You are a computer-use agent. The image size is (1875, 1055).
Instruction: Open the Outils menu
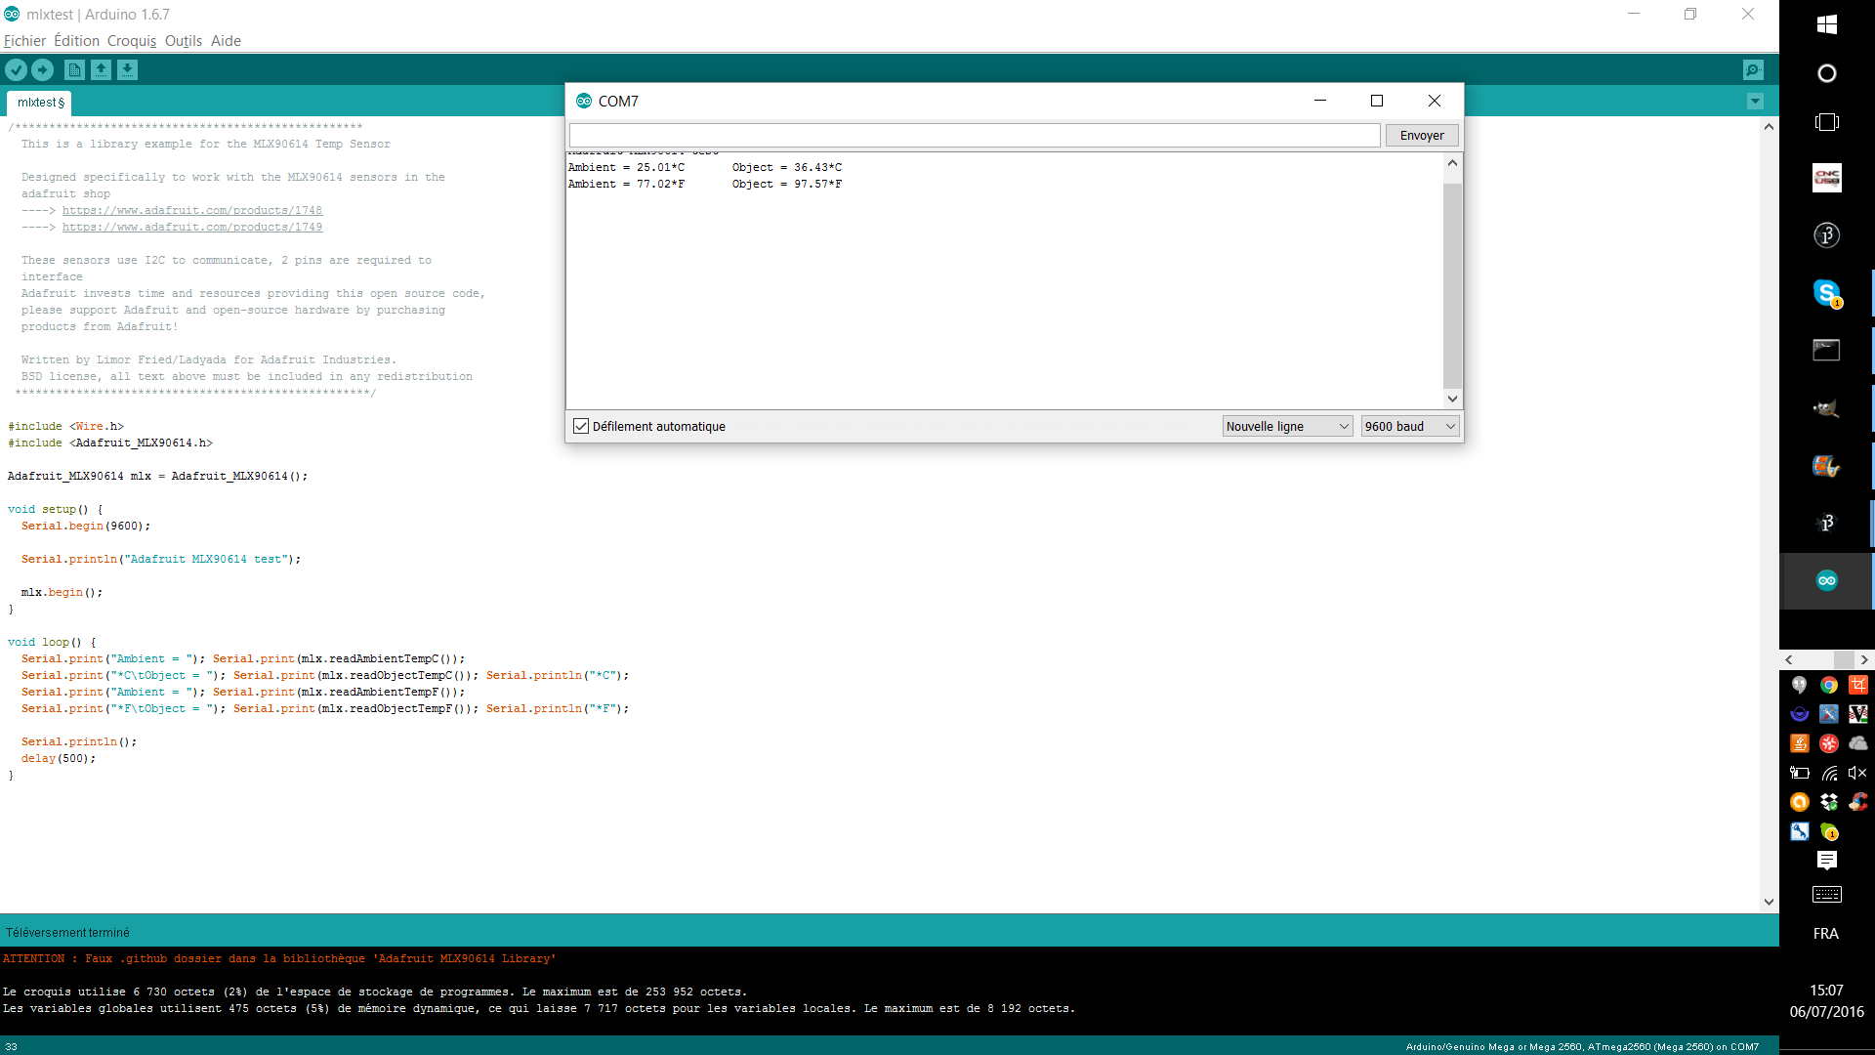(183, 41)
